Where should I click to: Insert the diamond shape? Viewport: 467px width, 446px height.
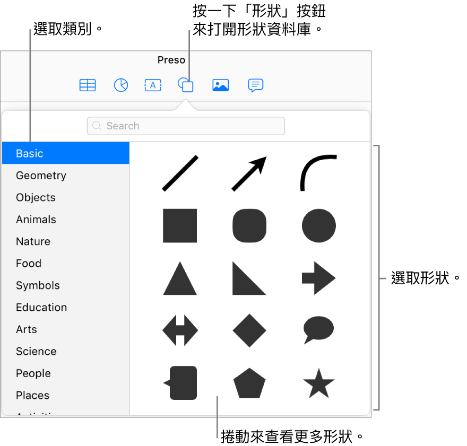[249, 330]
